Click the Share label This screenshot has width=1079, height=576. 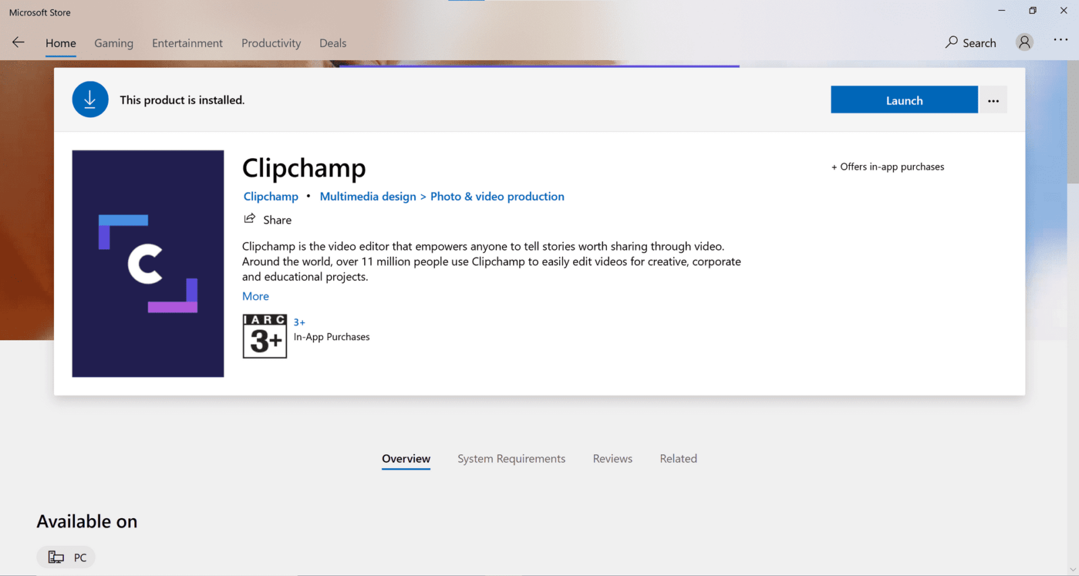[277, 220]
